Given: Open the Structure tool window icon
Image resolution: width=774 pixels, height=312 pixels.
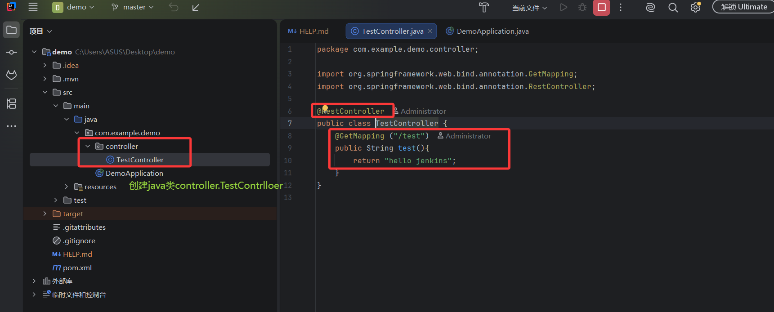Looking at the screenshot, I should point(11,103).
